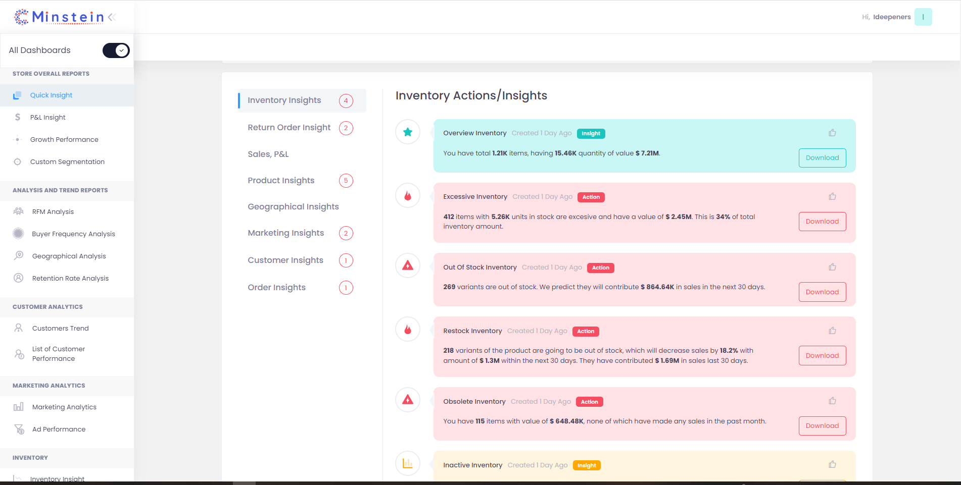Click the Minstein logo
Image resolution: width=961 pixels, height=485 pixels.
pos(60,17)
